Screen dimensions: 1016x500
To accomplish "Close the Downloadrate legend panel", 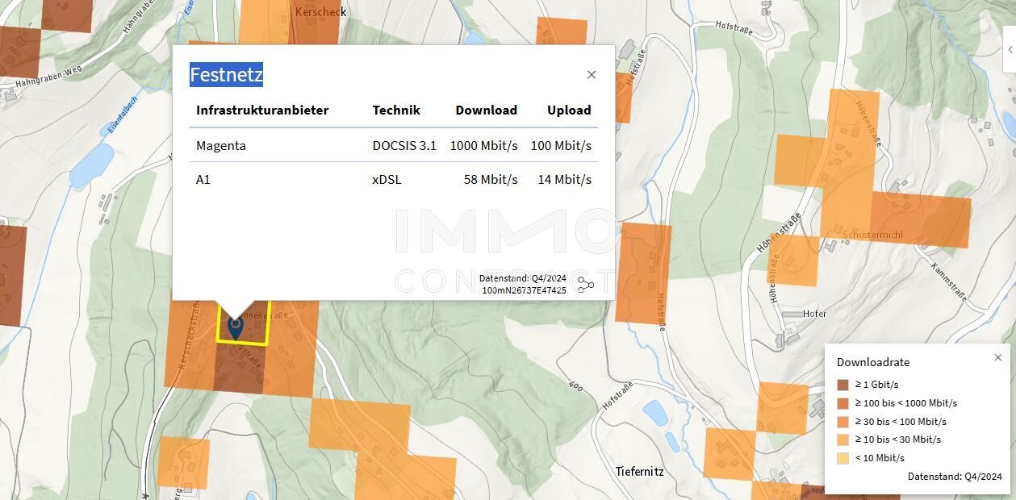I will [x=998, y=357].
